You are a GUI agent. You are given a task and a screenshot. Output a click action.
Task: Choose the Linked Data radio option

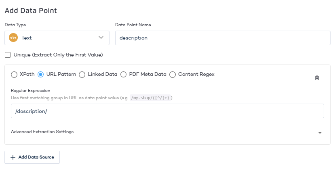click(82, 75)
